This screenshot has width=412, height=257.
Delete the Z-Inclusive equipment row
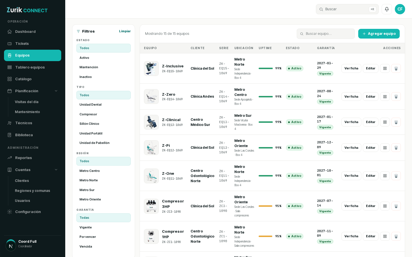396,69
